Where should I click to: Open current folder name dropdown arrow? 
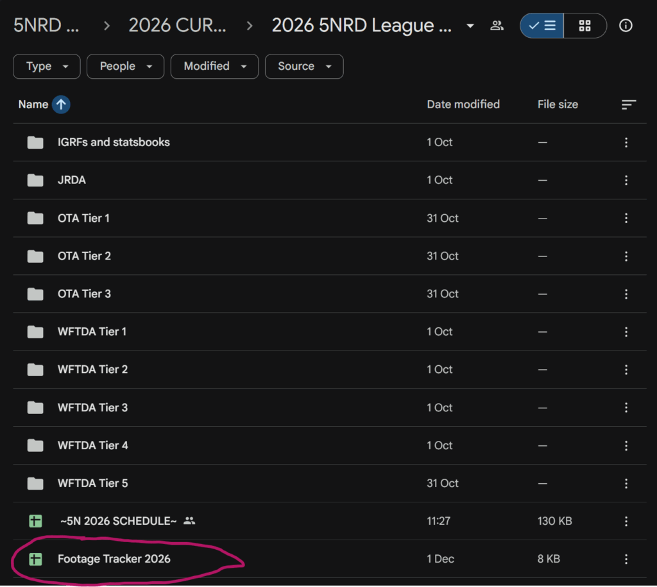point(470,26)
